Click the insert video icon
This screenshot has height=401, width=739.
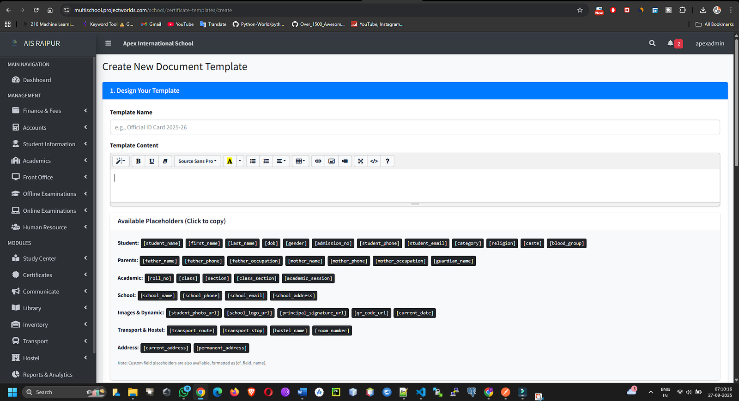click(x=345, y=161)
